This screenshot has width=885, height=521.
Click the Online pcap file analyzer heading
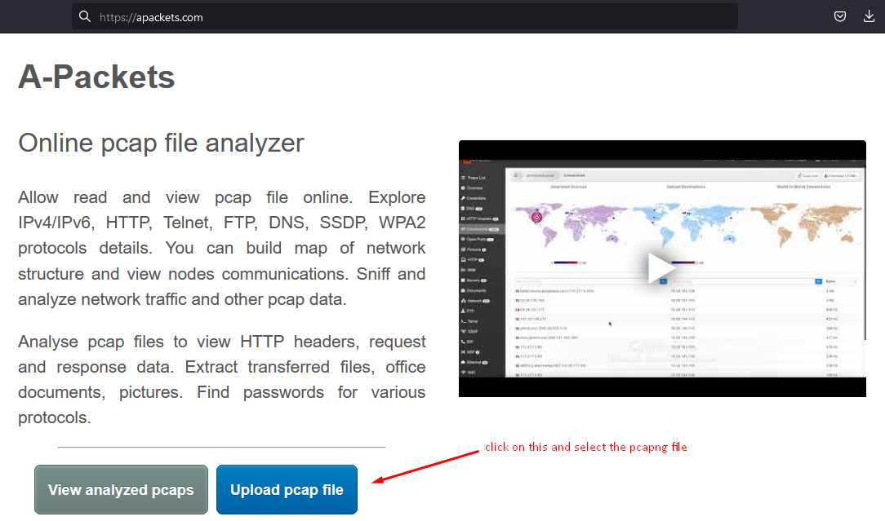(x=161, y=143)
